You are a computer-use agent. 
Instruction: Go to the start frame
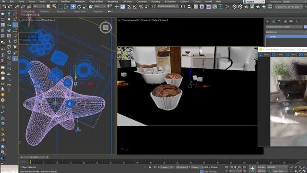(226, 167)
